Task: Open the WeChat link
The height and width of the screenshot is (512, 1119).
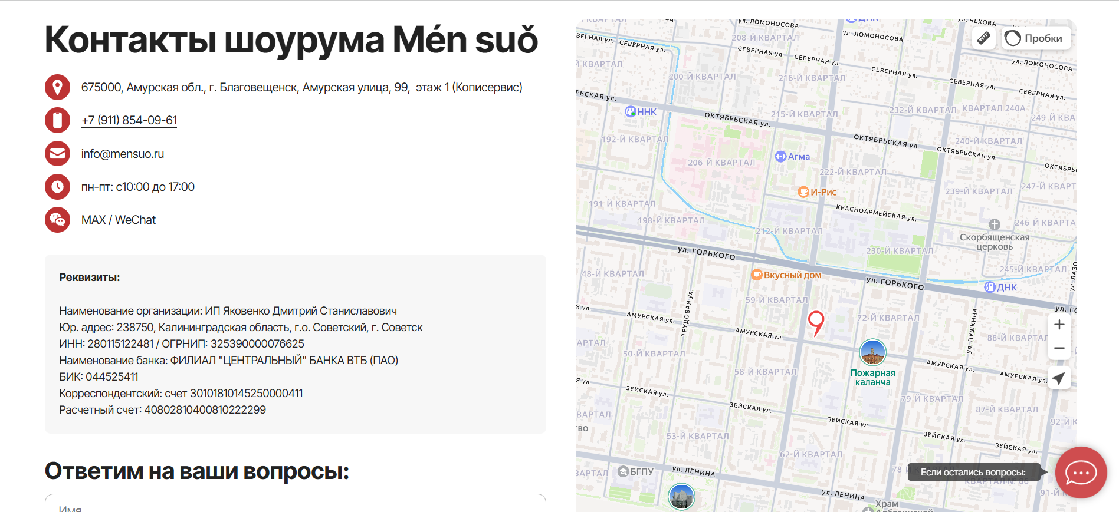Action: click(x=135, y=220)
